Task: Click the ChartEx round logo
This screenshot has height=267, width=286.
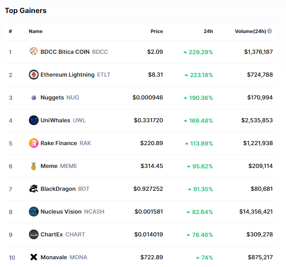Action: (x=34, y=234)
